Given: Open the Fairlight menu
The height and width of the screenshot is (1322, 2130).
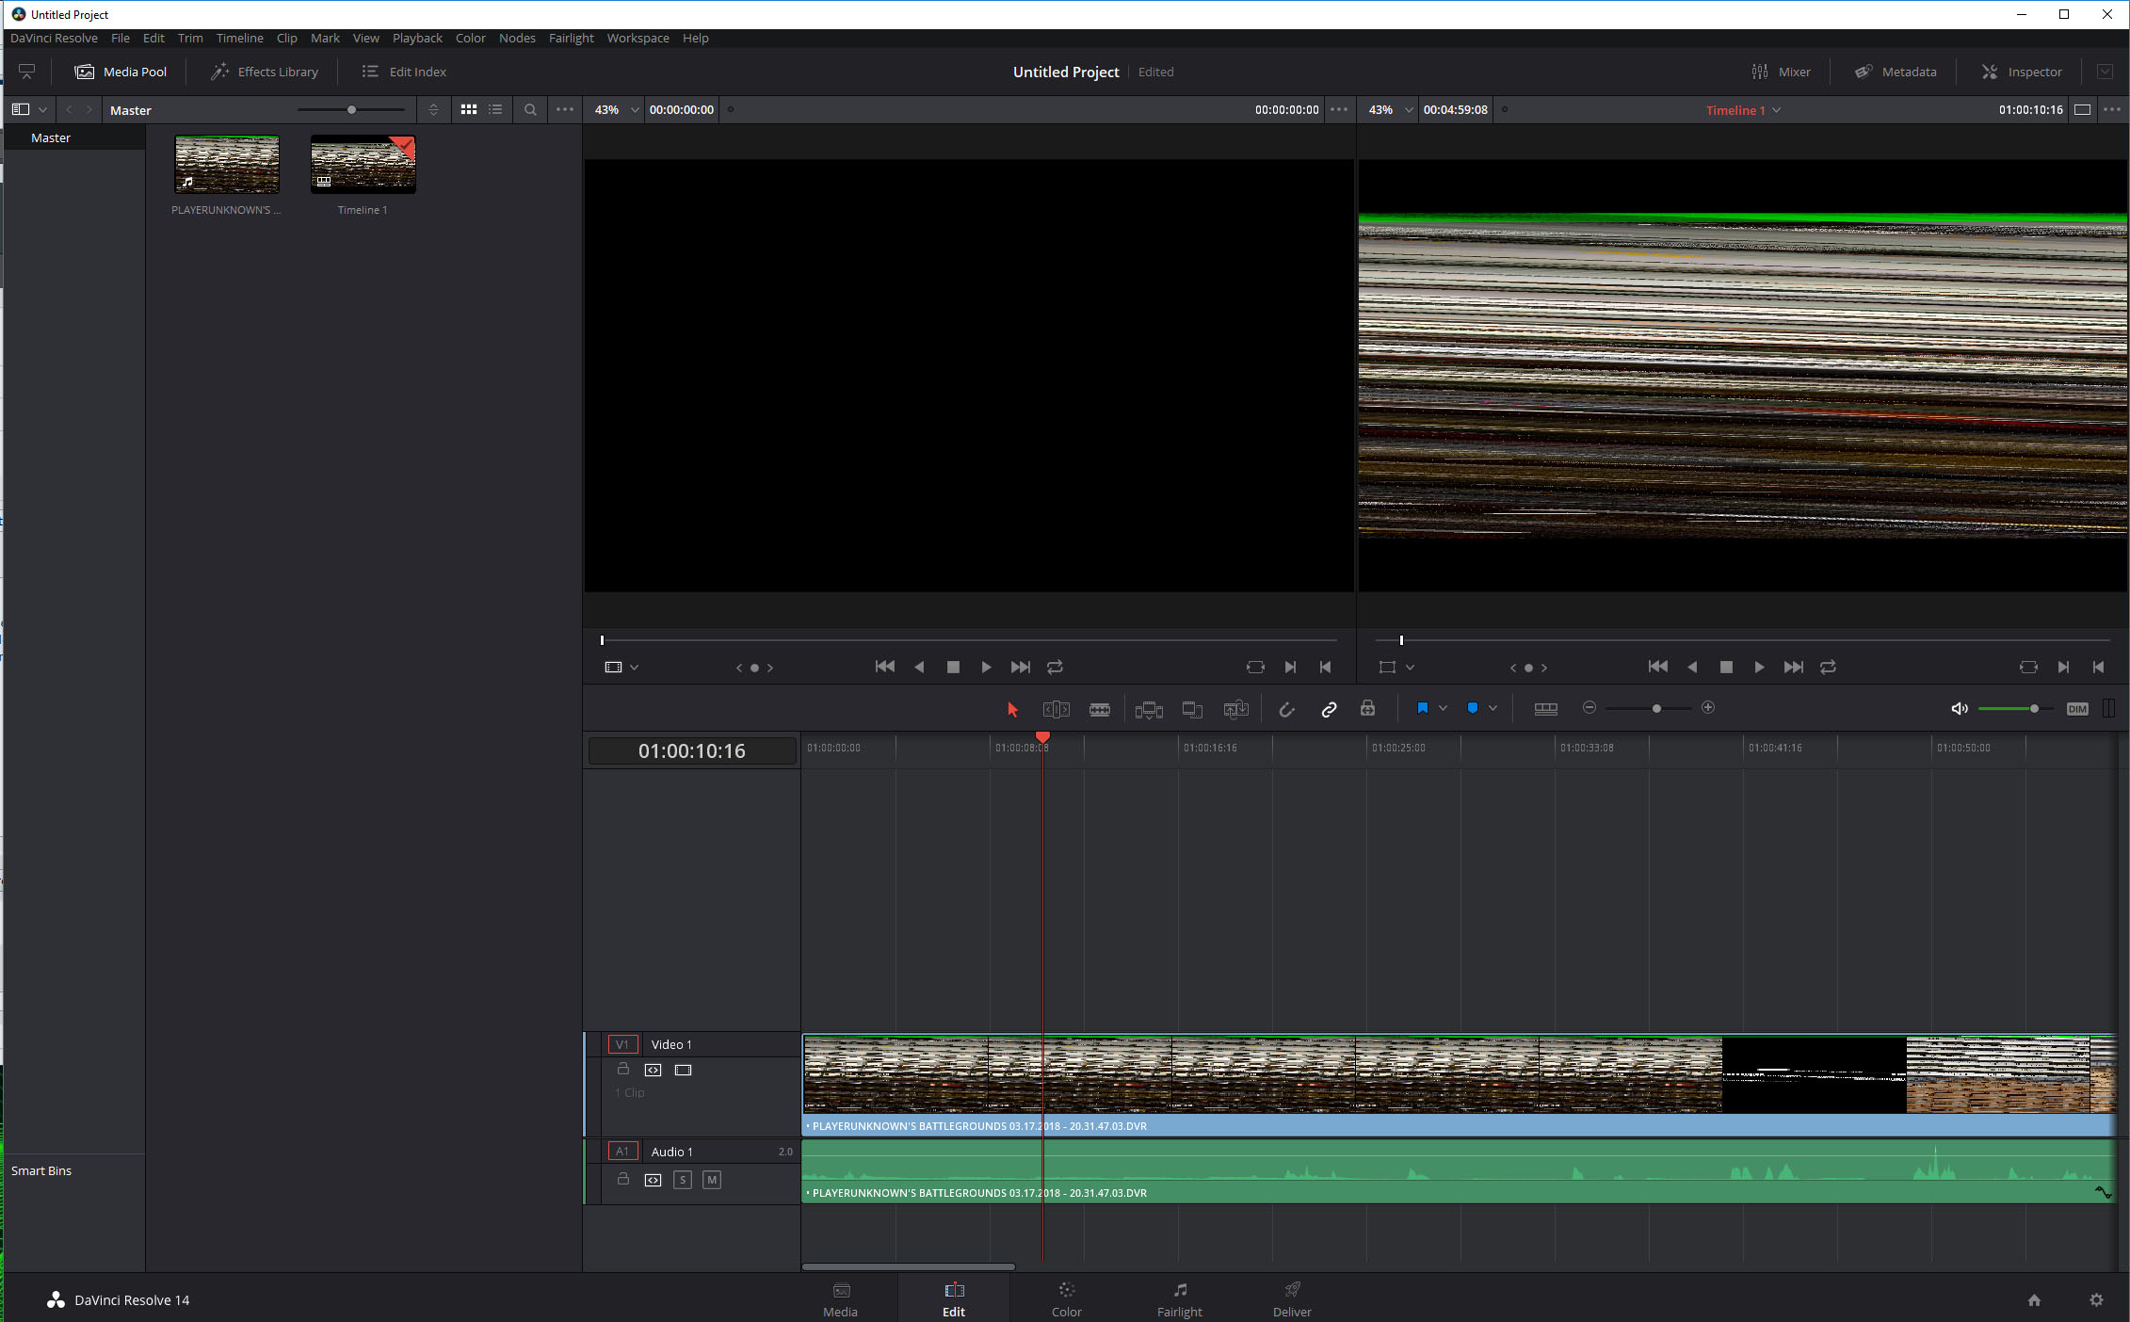Looking at the screenshot, I should point(572,38).
